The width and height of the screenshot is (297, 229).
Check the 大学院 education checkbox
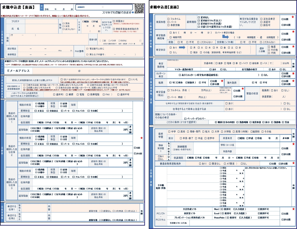click(x=222, y=131)
